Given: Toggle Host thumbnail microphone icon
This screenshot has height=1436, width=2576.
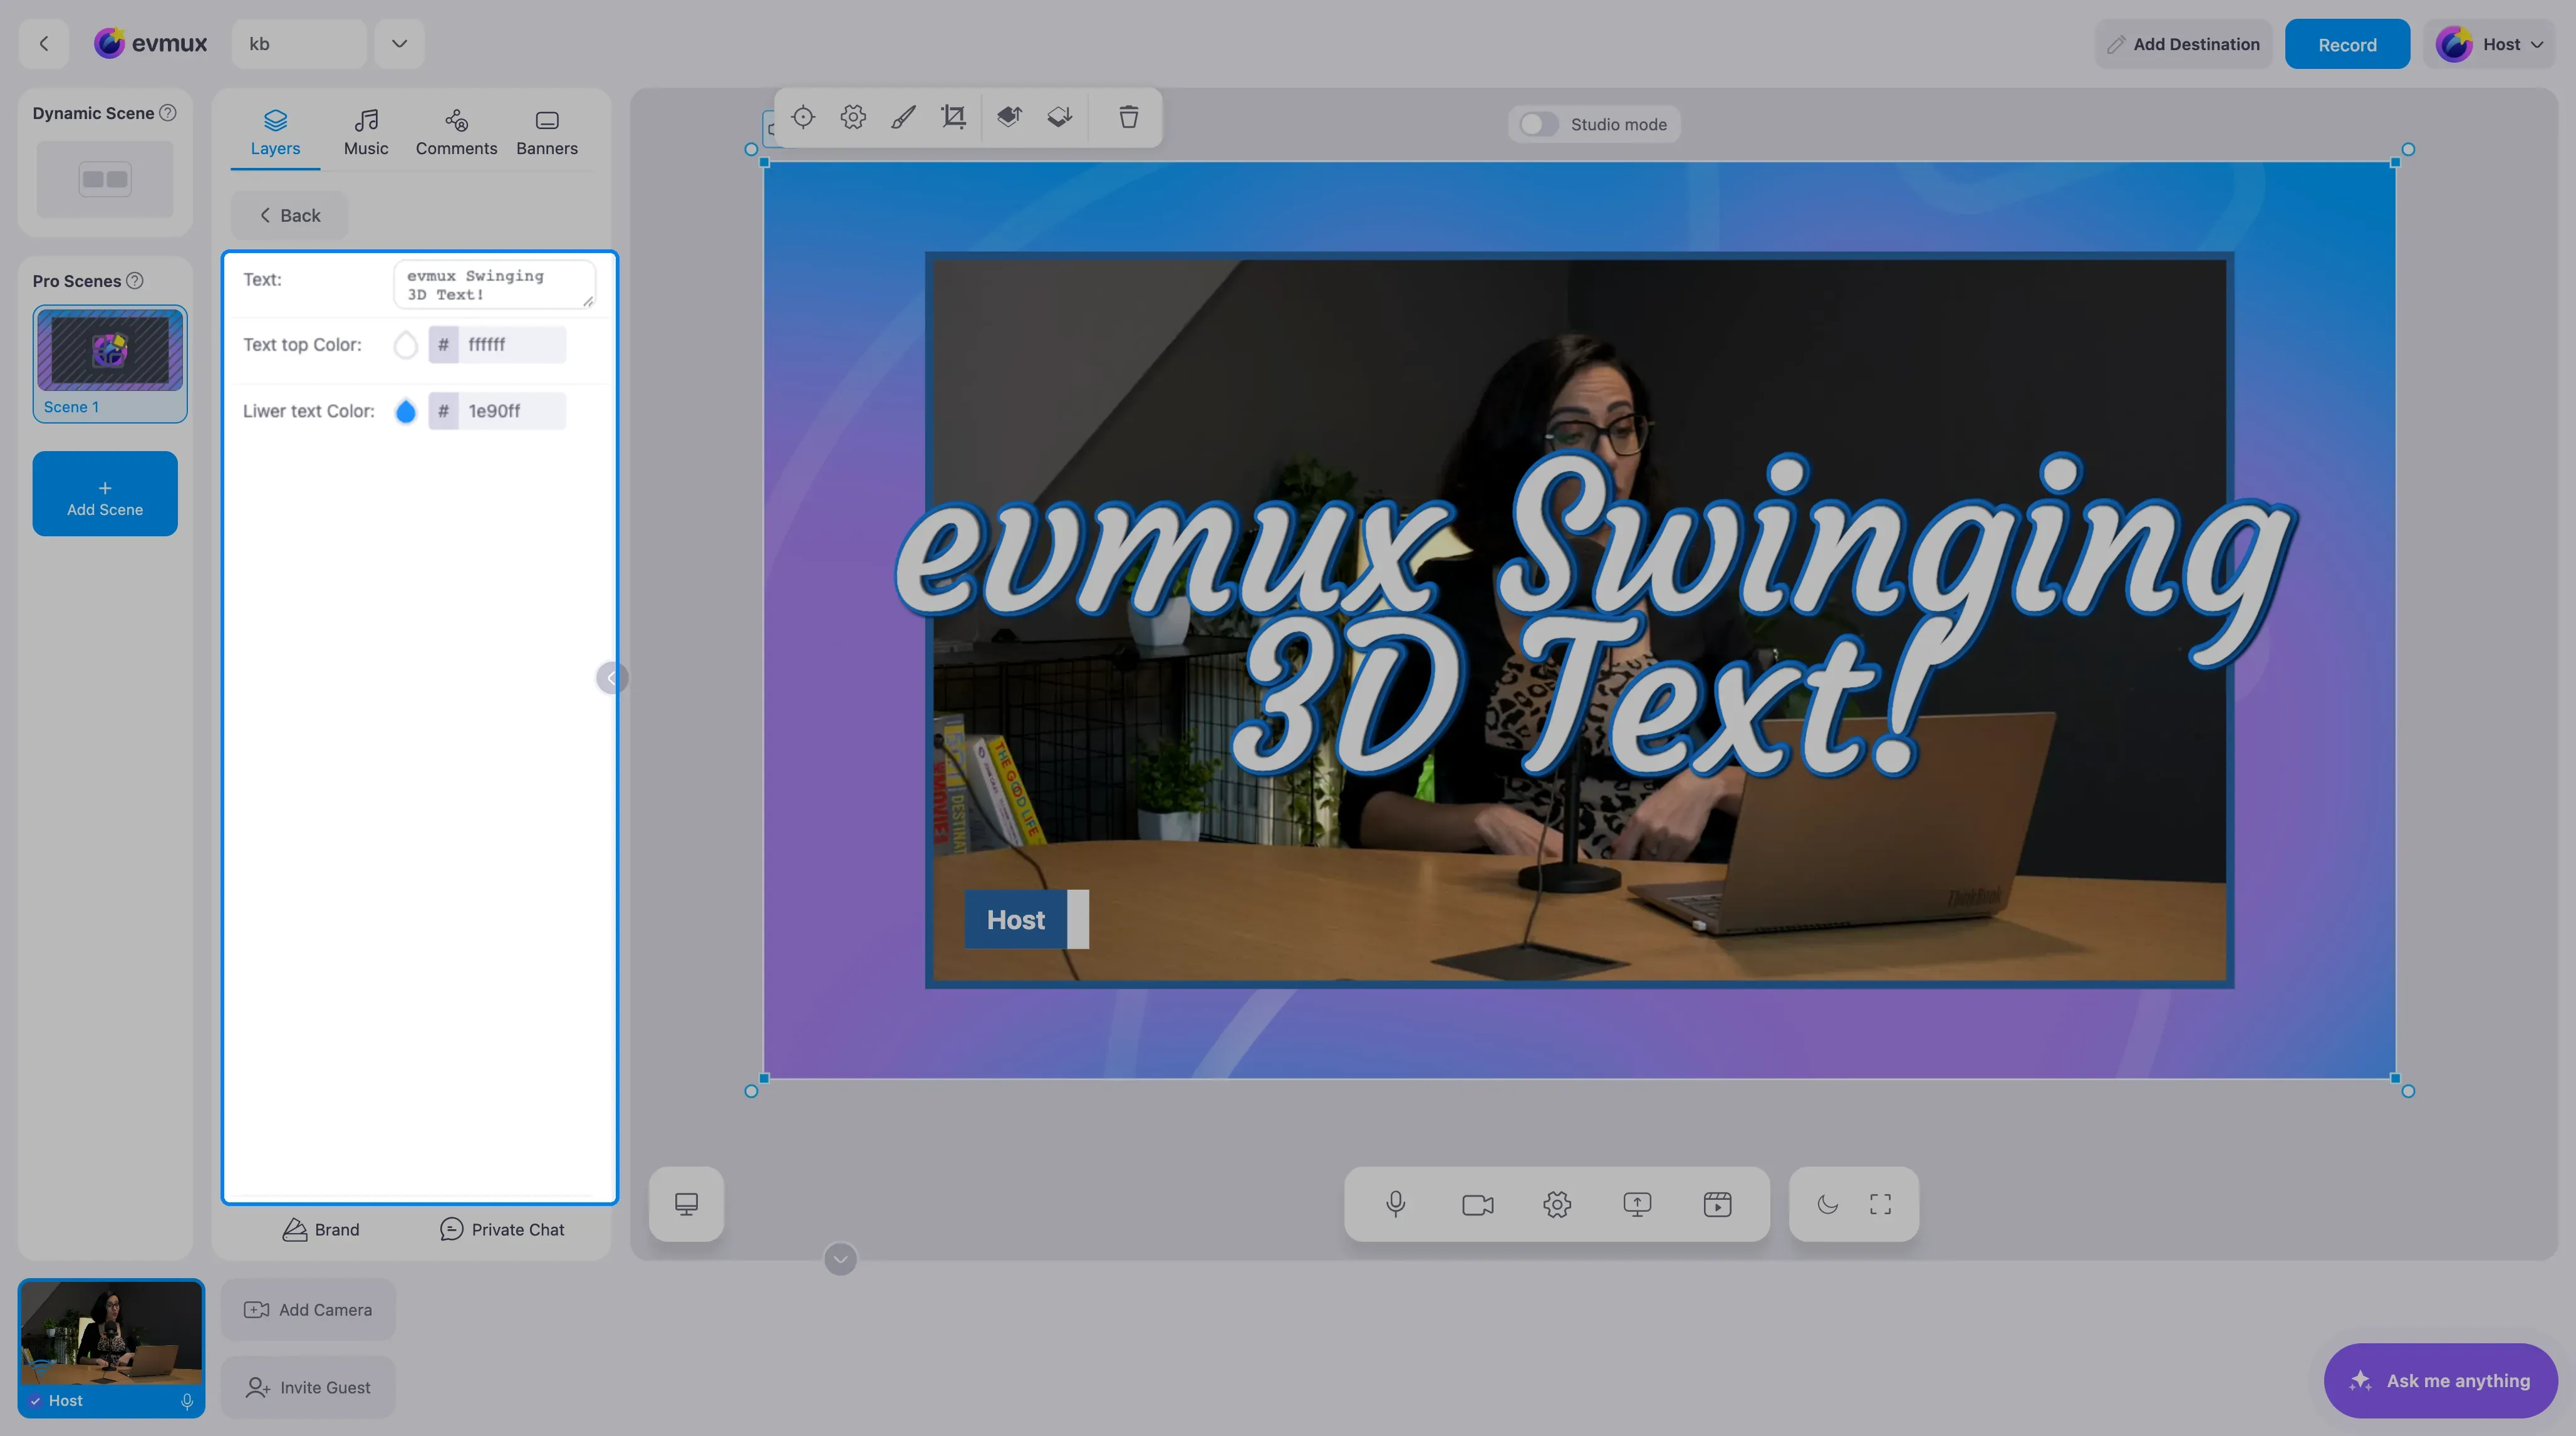Looking at the screenshot, I should click(186, 1401).
